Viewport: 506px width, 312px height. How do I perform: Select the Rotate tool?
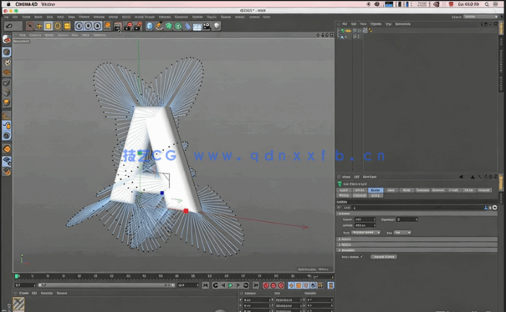click(x=58, y=26)
